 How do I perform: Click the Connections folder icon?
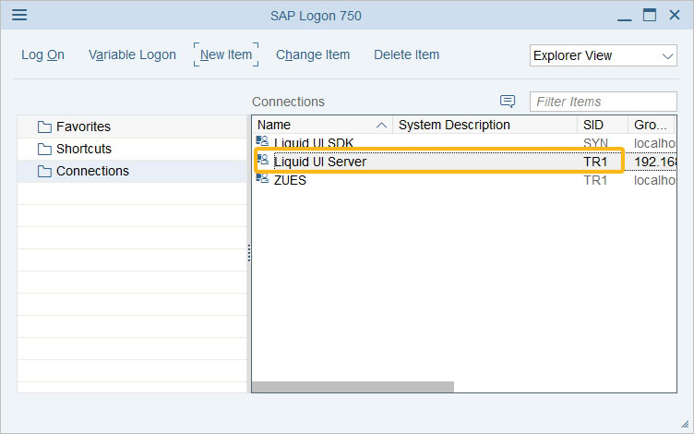point(44,172)
